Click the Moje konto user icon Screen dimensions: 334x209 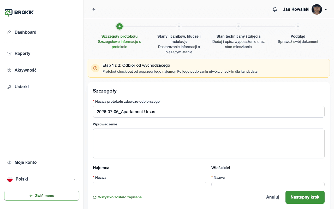point(9,162)
